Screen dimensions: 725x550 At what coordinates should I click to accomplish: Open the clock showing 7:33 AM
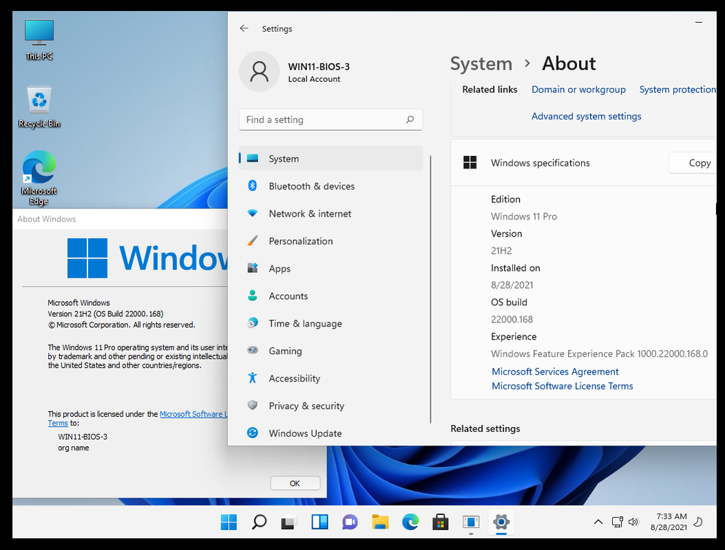(x=669, y=522)
